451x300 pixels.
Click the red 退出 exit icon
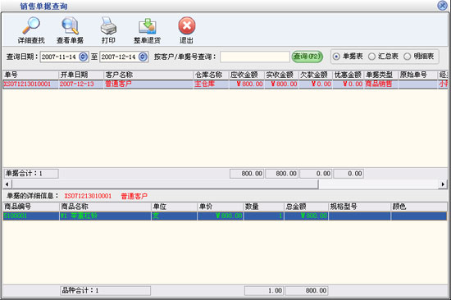(x=187, y=30)
